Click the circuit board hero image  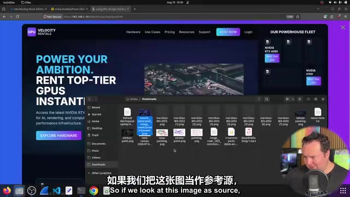pos(194,79)
